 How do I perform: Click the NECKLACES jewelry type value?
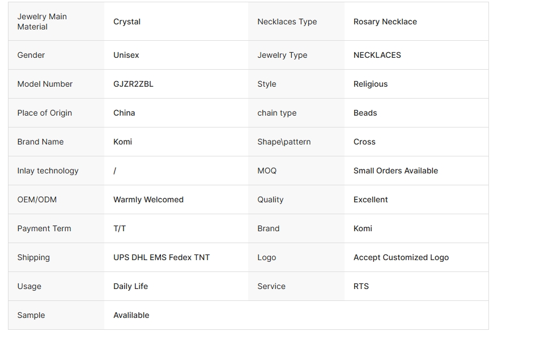coord(377,55)
